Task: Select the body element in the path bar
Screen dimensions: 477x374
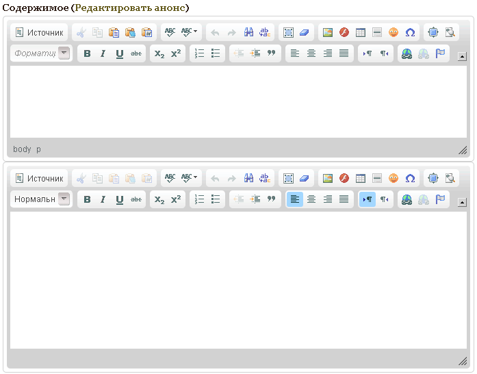Action: coord(22,149)
